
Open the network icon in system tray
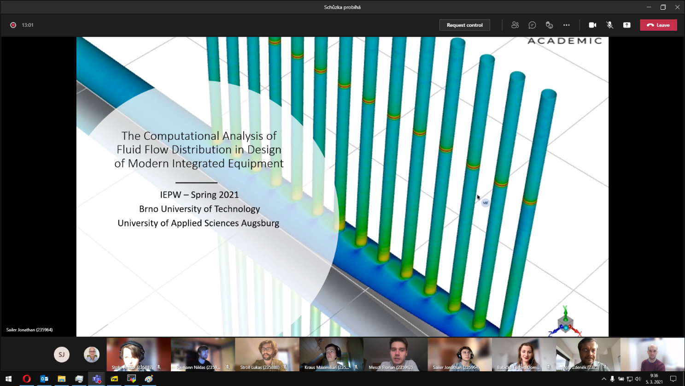pyautogui.click(x=630, y=379)
